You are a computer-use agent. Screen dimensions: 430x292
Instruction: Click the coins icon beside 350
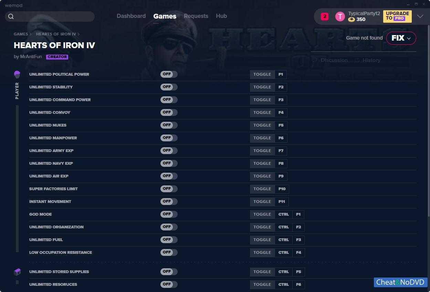coord(352,20)
